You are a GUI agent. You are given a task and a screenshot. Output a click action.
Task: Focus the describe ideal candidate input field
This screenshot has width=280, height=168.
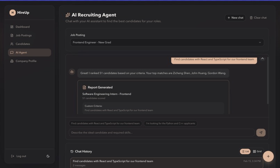click(162, 133)
